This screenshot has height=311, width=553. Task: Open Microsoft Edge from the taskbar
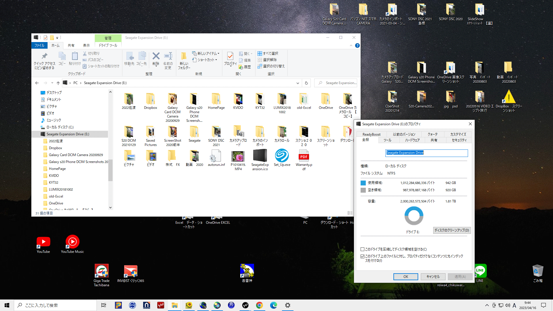pos(273,305)
